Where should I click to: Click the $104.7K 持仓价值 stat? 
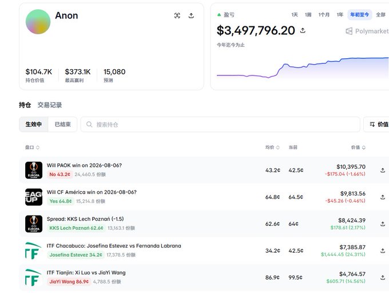point(39,75)
